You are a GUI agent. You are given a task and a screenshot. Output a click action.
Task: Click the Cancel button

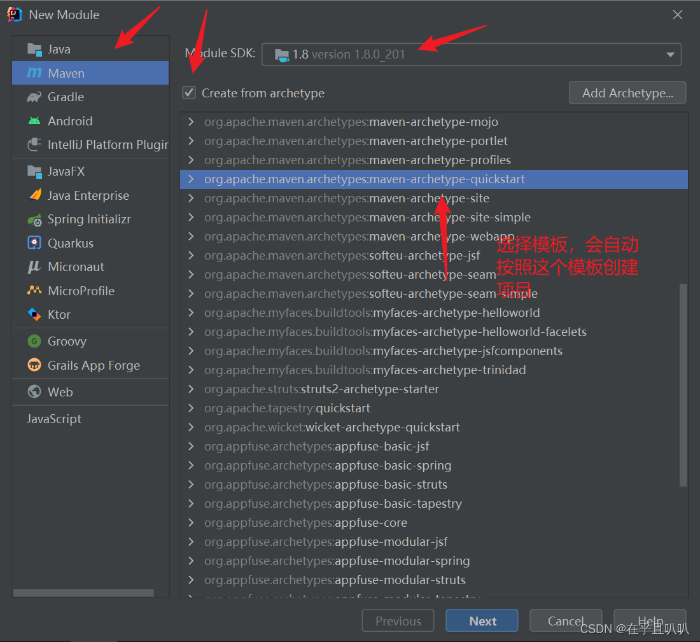pos(566,620)
